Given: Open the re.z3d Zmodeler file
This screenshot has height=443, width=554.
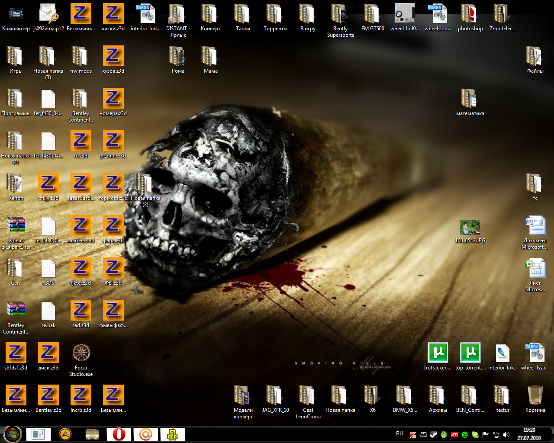Looking at the screenshot, I should click(81, 145).
